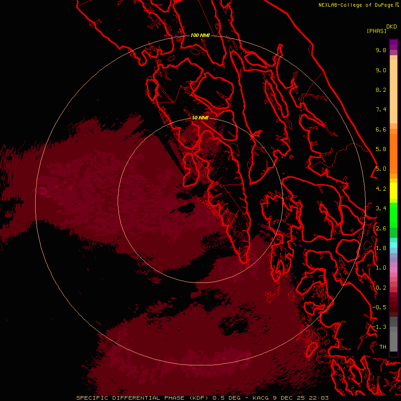The width and height of the screenshot is (401, 401).
Task: Pick the purple band atop the color bar
Action: (393, 45)
